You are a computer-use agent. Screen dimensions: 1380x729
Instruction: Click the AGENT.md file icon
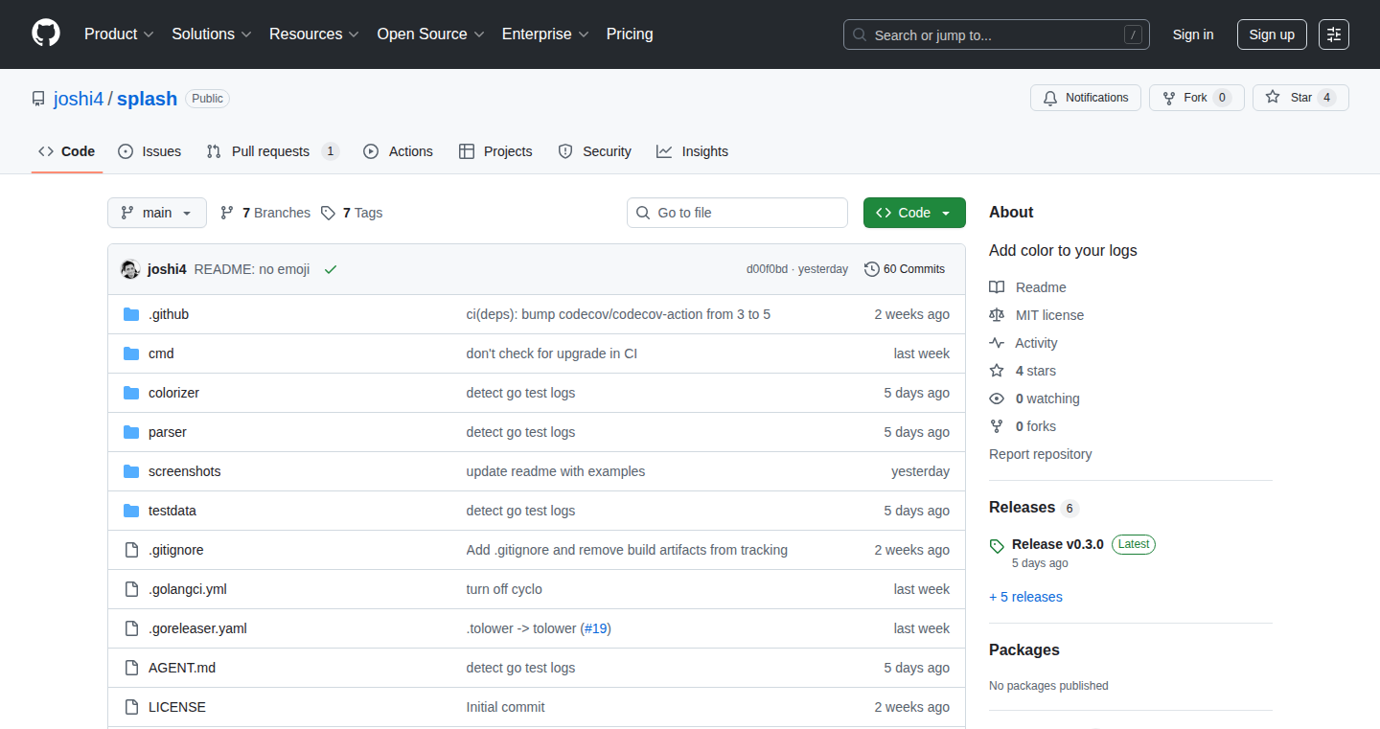click(131, 668)
